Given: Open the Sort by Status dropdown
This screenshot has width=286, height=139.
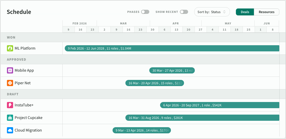Looking at the screenshot, I should [x=212, y=12].
